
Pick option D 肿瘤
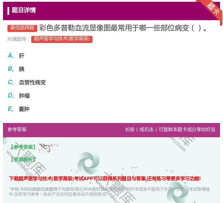coord(19,95)
